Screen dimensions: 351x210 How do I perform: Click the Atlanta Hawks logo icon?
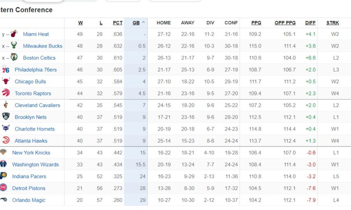[x=6, y=141]
